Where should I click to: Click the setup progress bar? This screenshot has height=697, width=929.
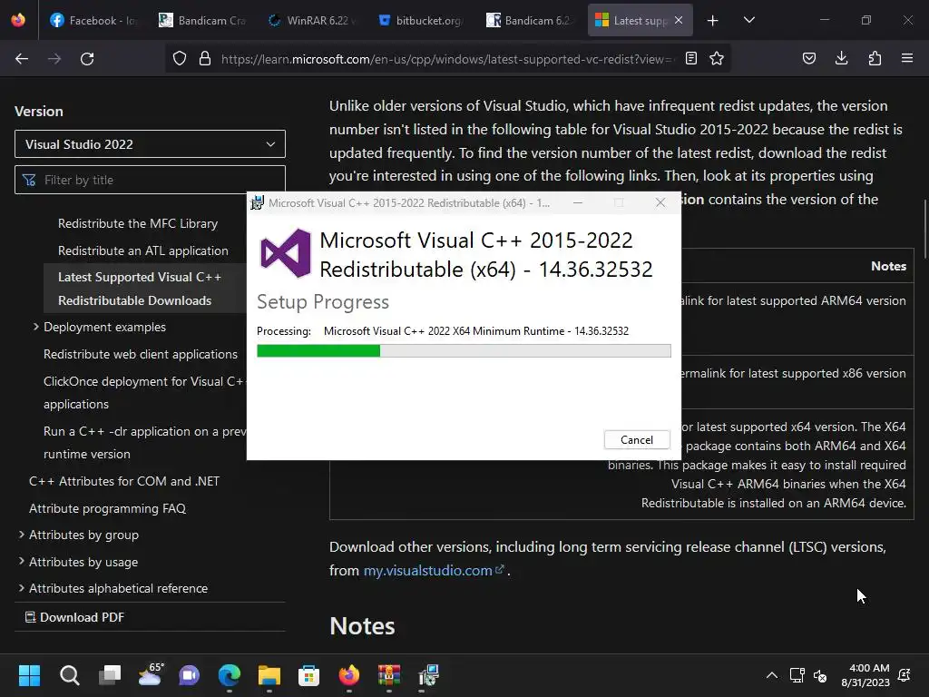coord(464,351)
